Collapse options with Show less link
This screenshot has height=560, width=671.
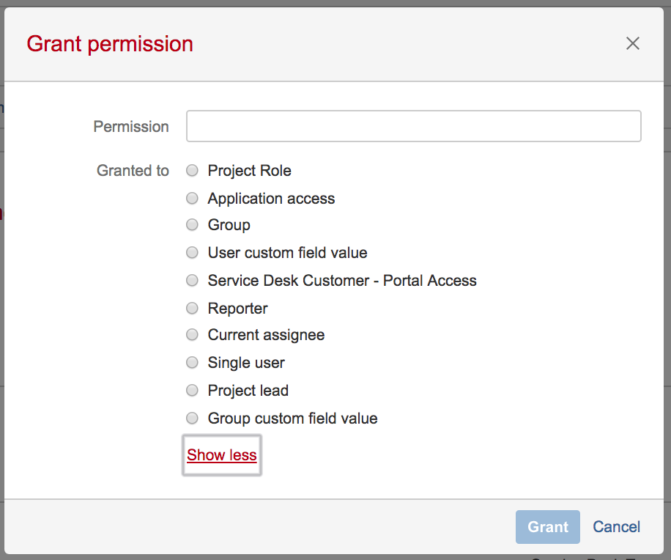pyautogui.click(x=222, y=455)
